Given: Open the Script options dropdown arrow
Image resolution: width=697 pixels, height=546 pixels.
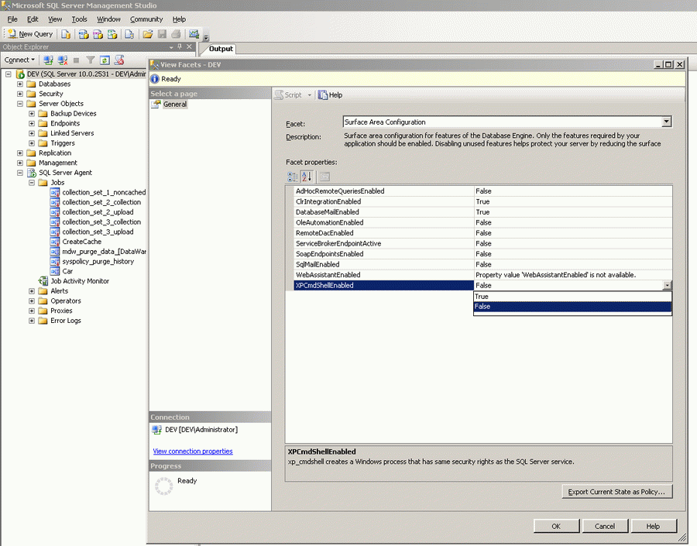Looking at the screenshot, I should (309, 95).
